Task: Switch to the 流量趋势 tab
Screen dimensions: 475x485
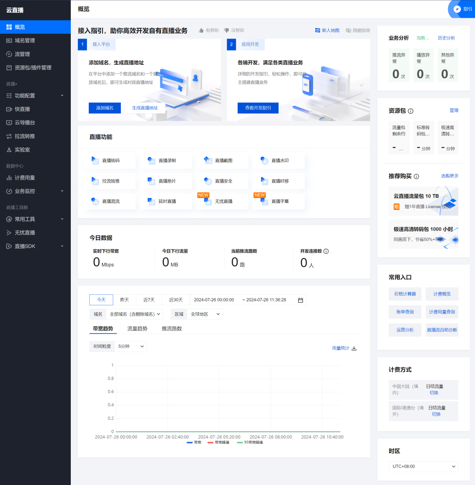Action: point(137,329)
